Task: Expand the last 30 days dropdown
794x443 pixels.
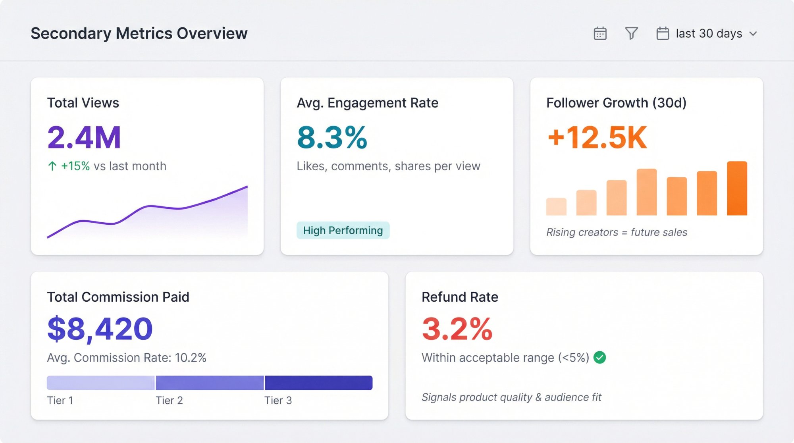Action: 709,33
